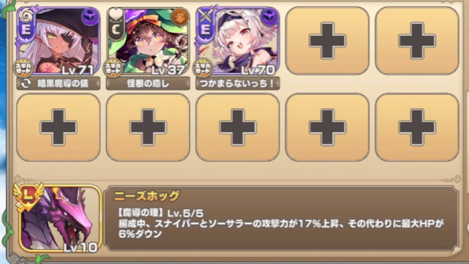Open the つかまらないっち! skill label
The width and height of the screenshot is (469, 264).
[238, 84]
